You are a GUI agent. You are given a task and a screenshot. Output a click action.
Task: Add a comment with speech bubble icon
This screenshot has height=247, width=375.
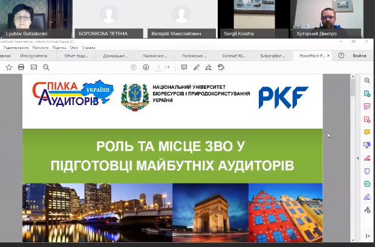184,68
